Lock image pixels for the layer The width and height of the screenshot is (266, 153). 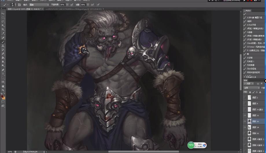[254, 92]
